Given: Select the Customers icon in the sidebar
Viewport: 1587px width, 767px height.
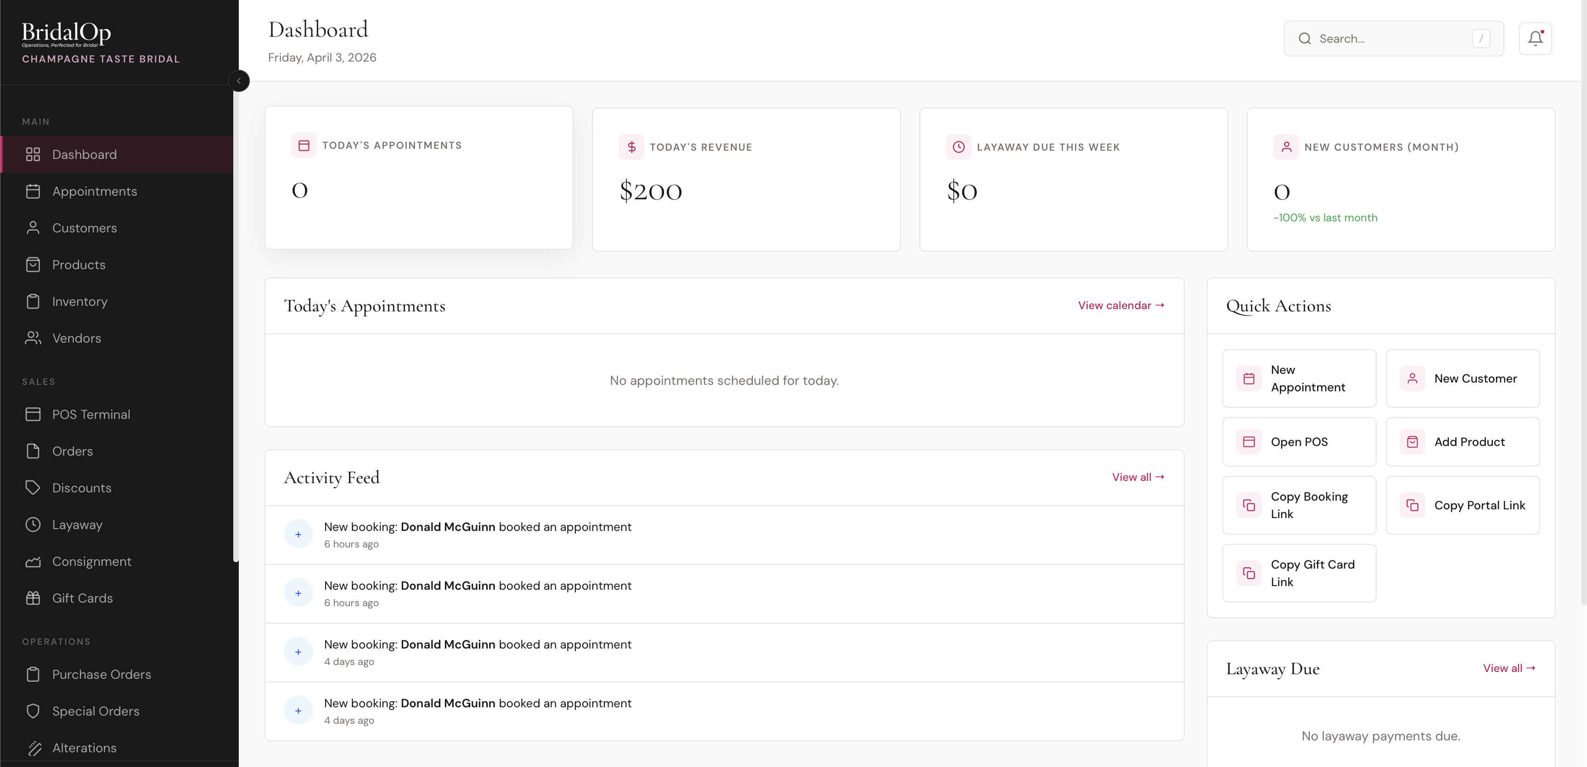Looking at the screenshot, I should click(x=34, y=228).
